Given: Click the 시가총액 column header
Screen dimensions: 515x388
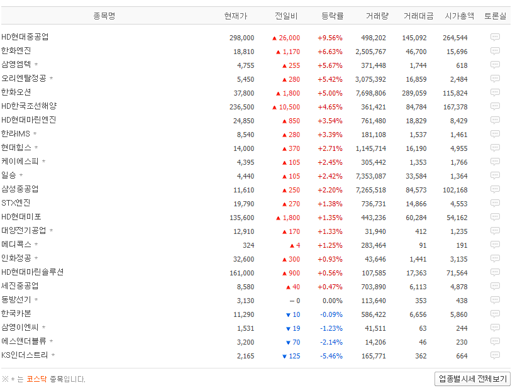Looking at the screenshot, I should pyautogui.click(x=460, y=16).
